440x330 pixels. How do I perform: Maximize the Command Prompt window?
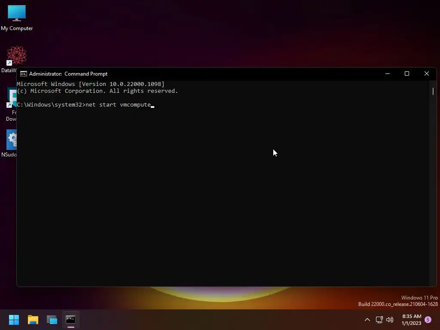pyautogui.click(x=407, y=73)
